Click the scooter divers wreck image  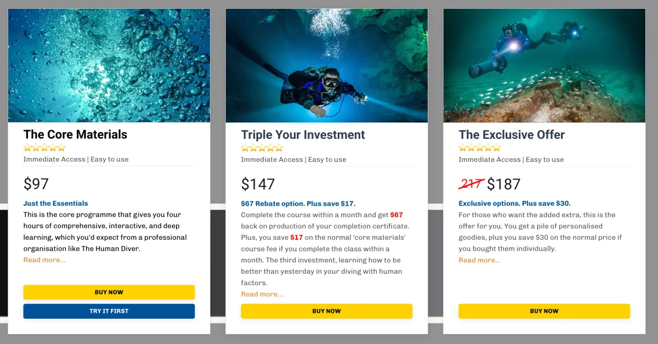point(544,65)
